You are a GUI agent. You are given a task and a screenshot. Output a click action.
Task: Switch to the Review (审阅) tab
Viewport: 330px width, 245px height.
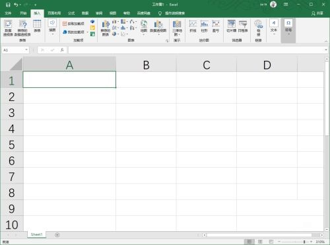(99, 13)
